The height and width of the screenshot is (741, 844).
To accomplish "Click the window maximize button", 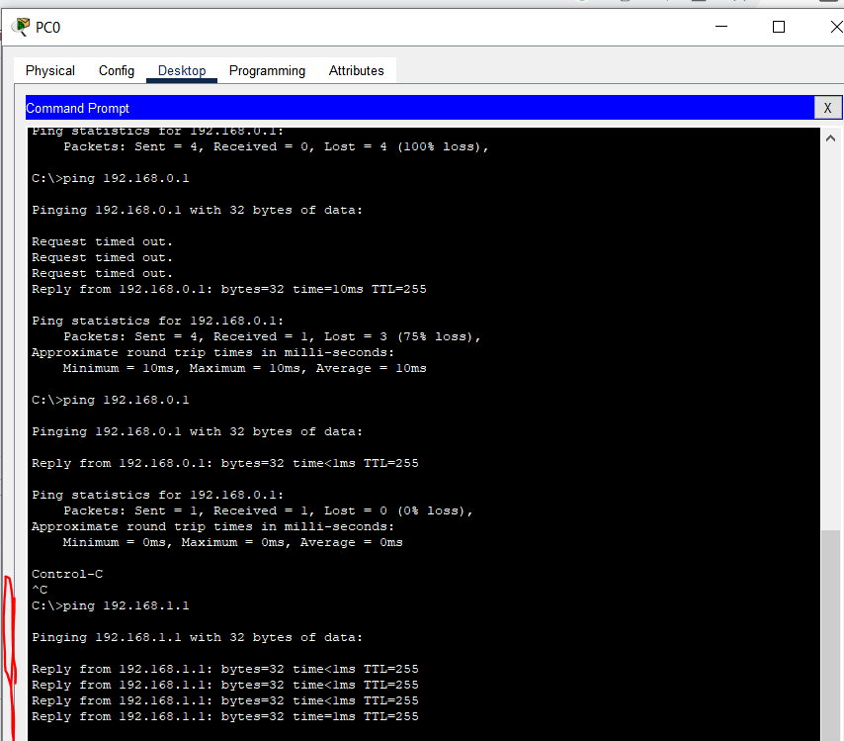I will pos(780,27).
